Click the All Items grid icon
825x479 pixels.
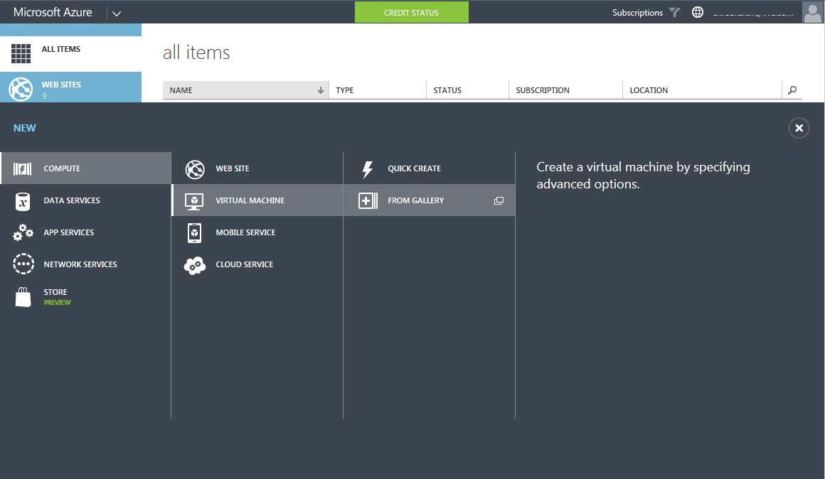[21, 53]
